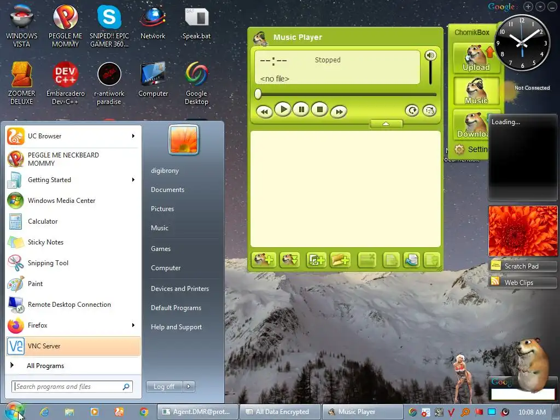Image resolution: width=560 pixels, height=420 pixels.
Task: Open the SNIPED!! EPIC GAMER 360 Skype icon
Action: point(109,26)
